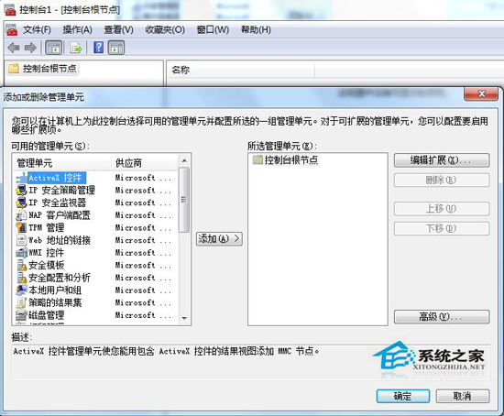
Task: Select NAP 客户端配置 in the list
Action: pyautogui.click(x=60, y=215)
